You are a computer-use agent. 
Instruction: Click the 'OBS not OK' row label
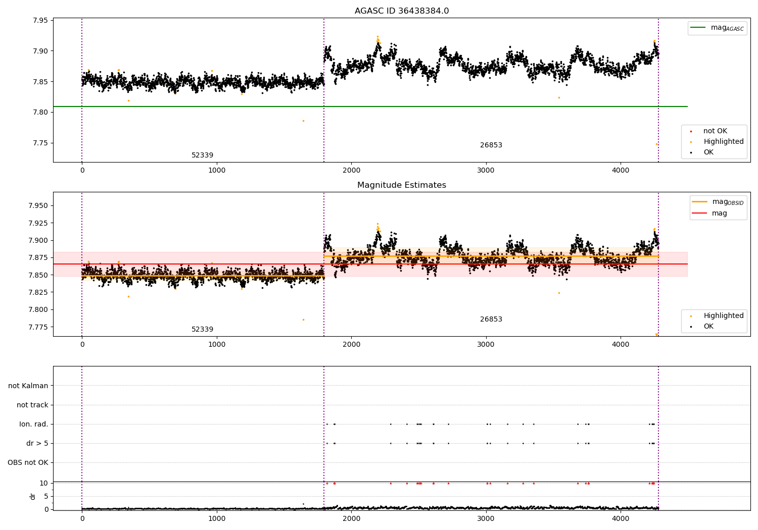pos(28,462)
